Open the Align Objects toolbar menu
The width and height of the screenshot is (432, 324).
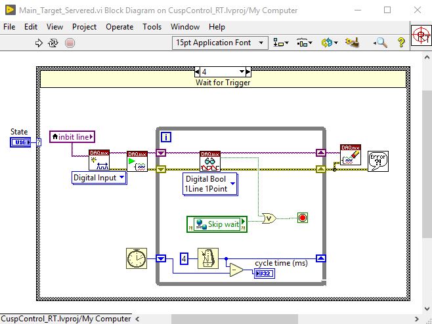coord(280,43)
